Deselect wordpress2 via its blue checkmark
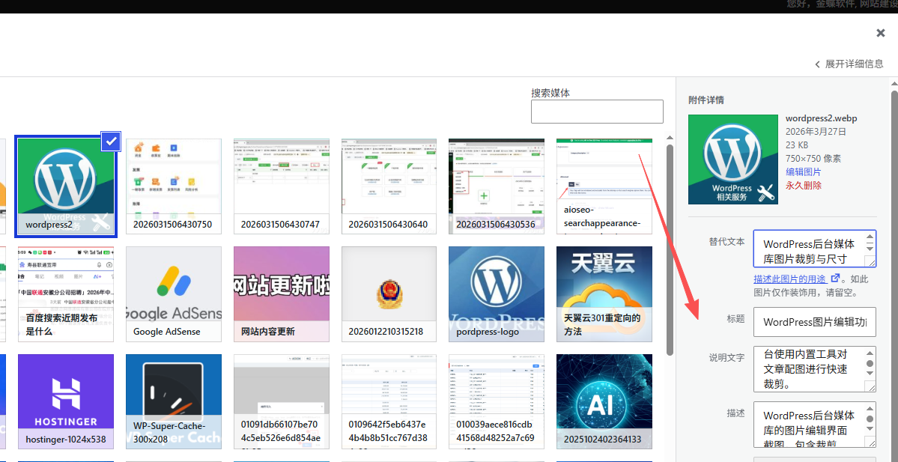 111,141
